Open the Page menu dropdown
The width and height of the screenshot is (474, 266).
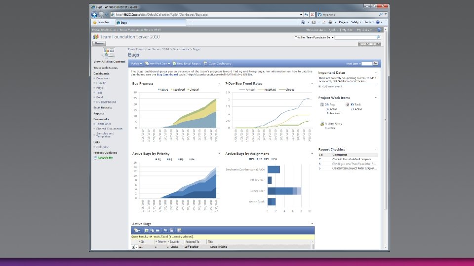[x=343, y=22]
